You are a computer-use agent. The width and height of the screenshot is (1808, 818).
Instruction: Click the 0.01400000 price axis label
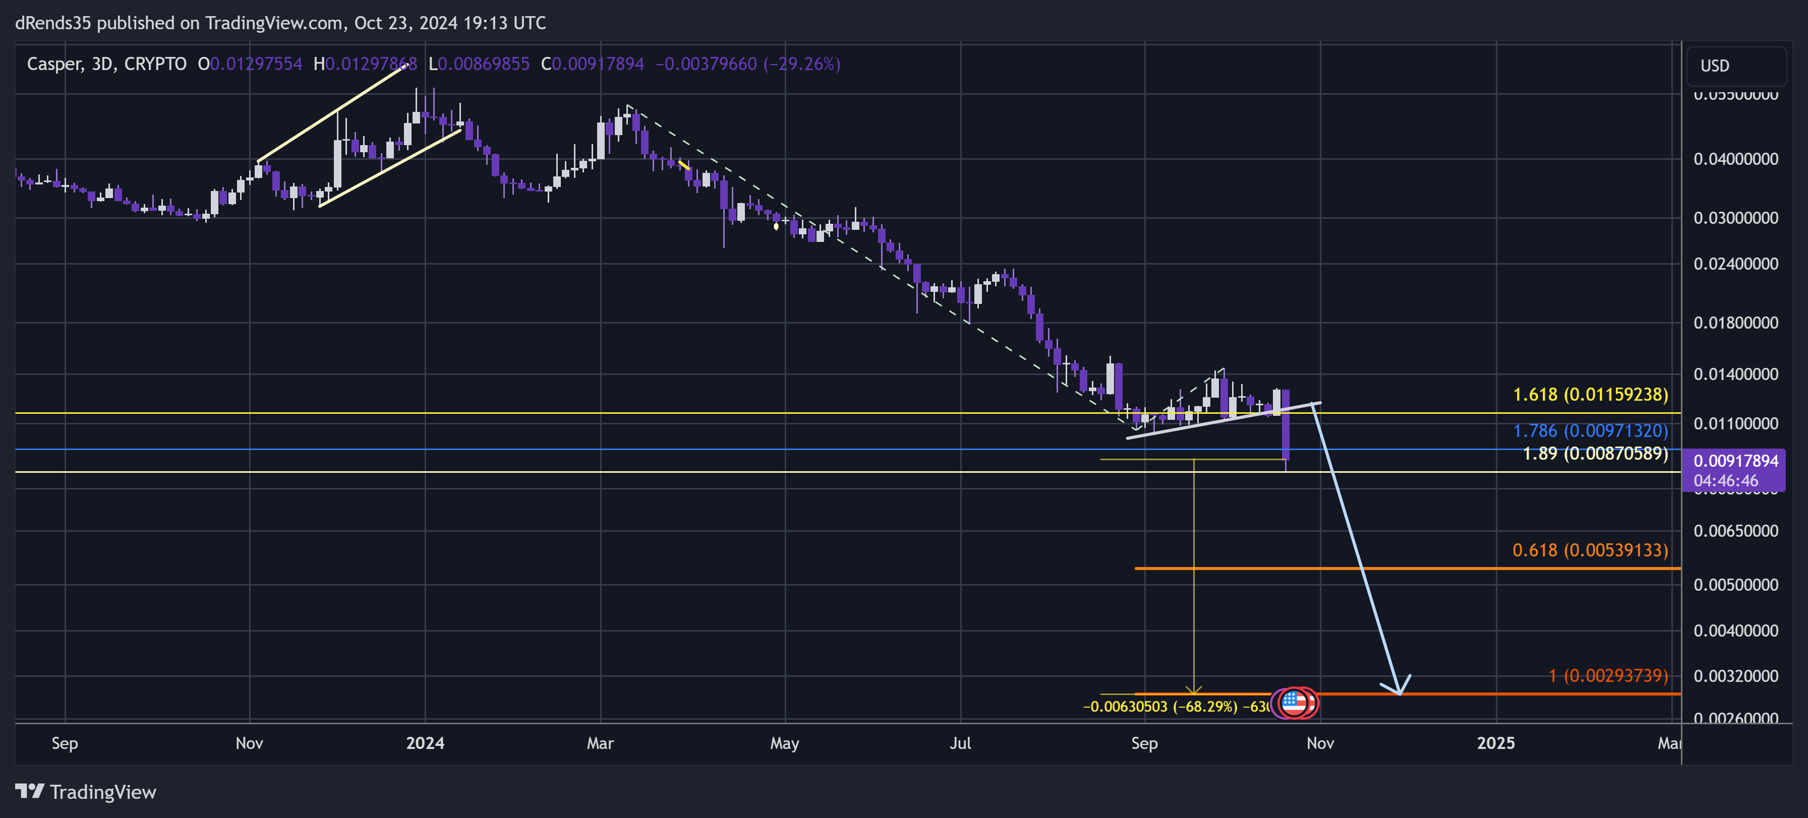click(x=1736, y=374)
